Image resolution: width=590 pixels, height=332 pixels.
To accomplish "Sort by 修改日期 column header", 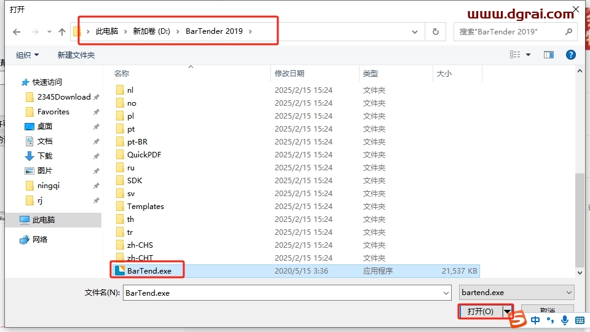I will (x=289, y=73).
